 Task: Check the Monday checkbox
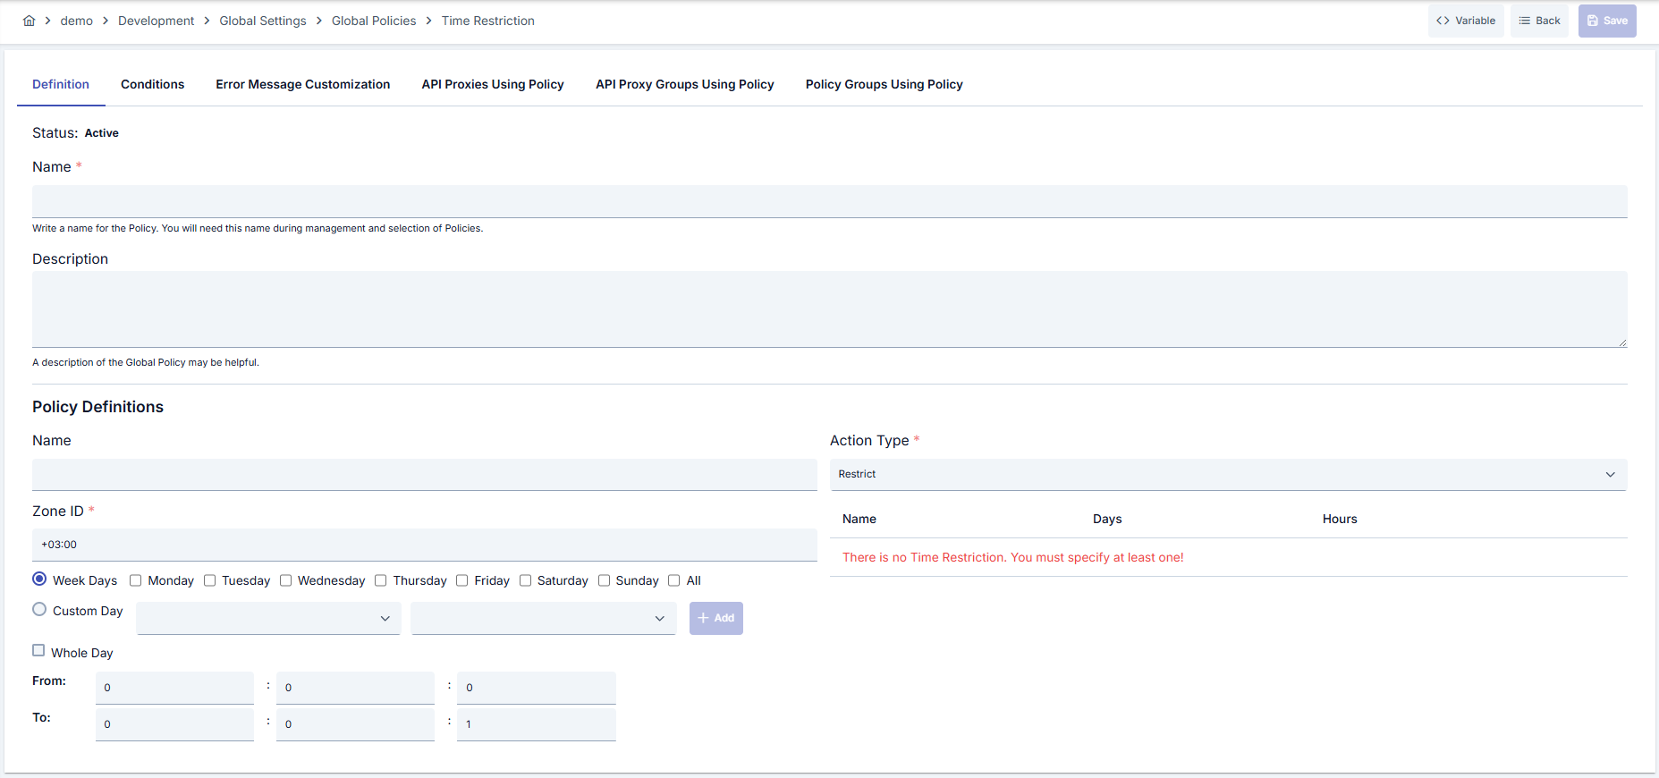point(136,580)
